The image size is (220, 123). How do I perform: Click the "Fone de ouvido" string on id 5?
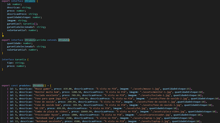point(45,102)
